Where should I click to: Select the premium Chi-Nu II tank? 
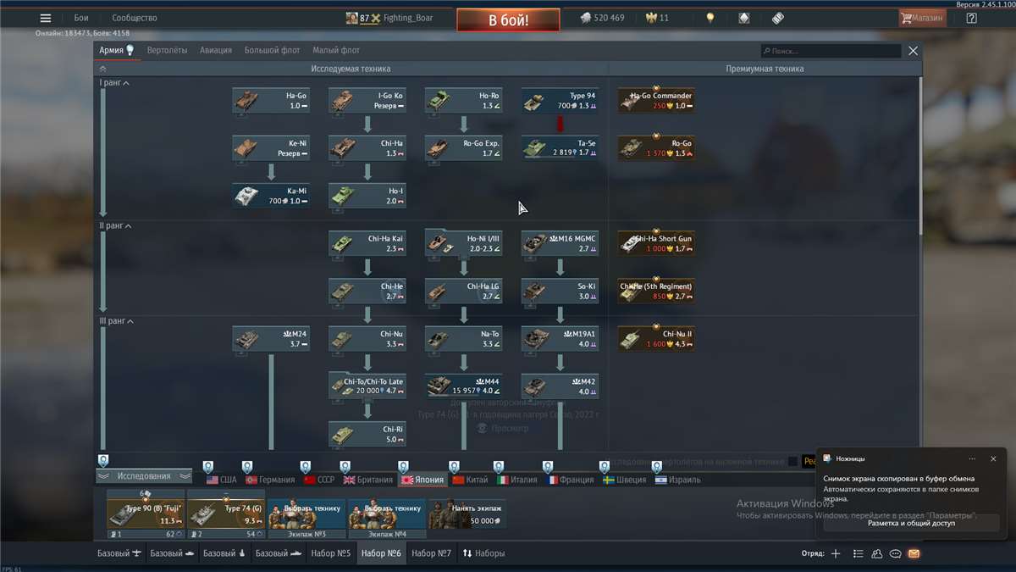click(656, 339)
